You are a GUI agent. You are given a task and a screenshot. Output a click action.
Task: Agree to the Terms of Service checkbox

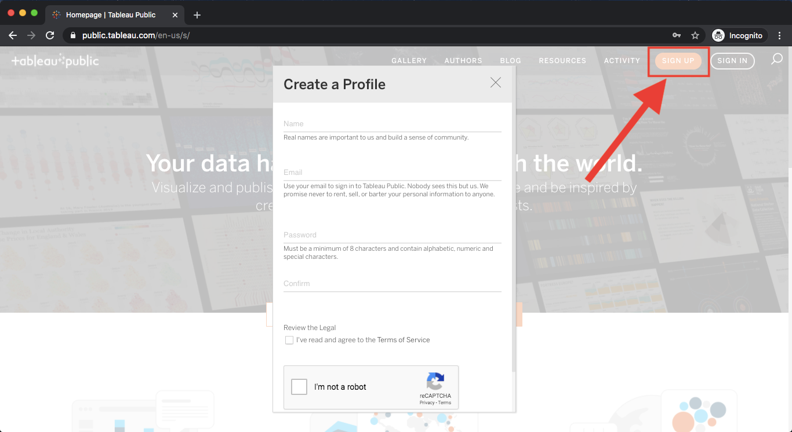[289, 341]
